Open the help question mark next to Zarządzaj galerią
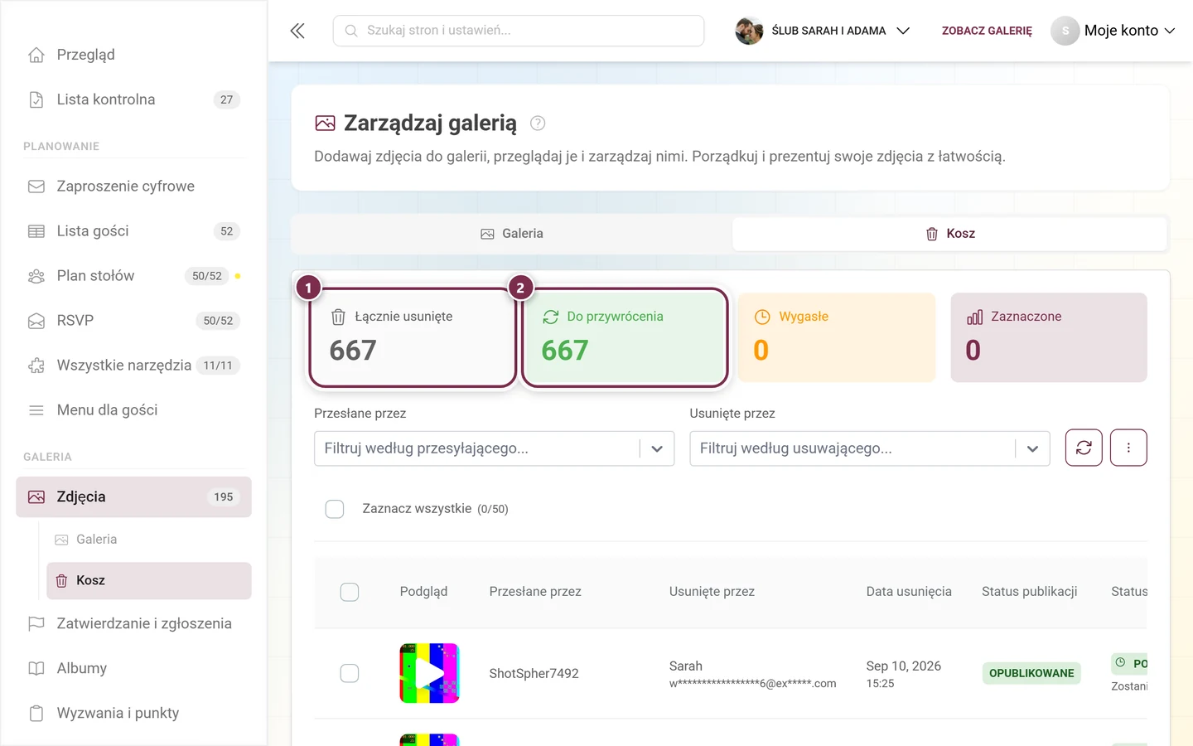Screen dimensions: 1193x746 click(x=538, y=124)
